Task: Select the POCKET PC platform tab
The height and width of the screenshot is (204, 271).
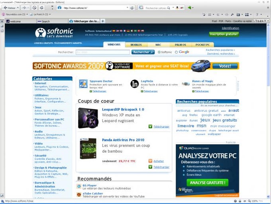Action: (202, 45)
